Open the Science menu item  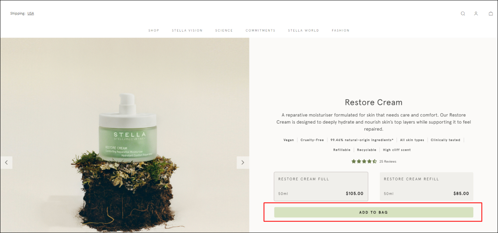pyautogui.click(x=224, y=31)
